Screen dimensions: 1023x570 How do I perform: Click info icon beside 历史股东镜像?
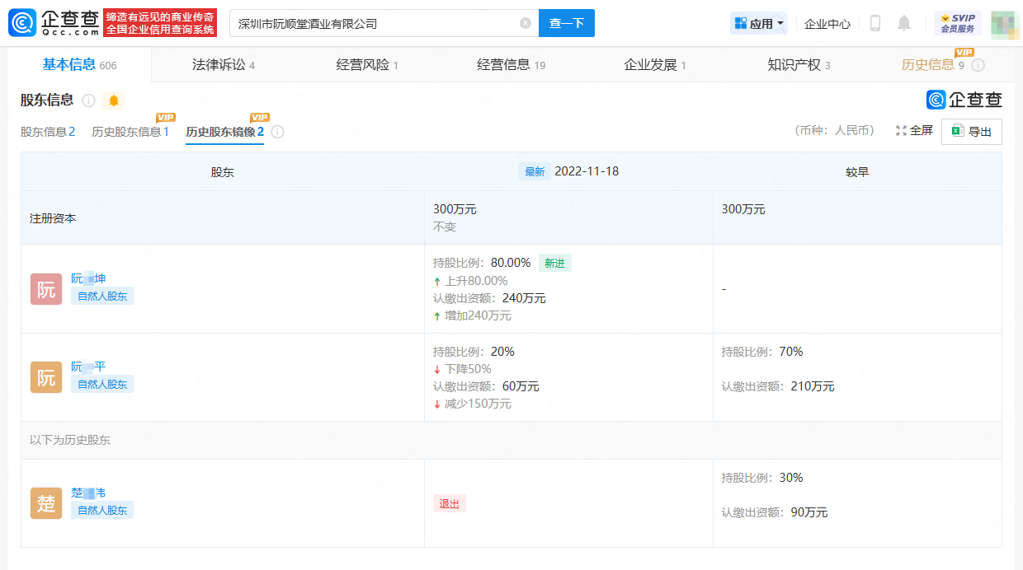pos(277,132)
